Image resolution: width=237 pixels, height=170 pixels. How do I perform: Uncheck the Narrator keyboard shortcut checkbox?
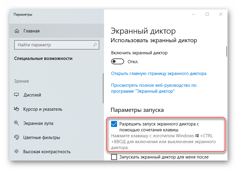click(x=114, y=124)
